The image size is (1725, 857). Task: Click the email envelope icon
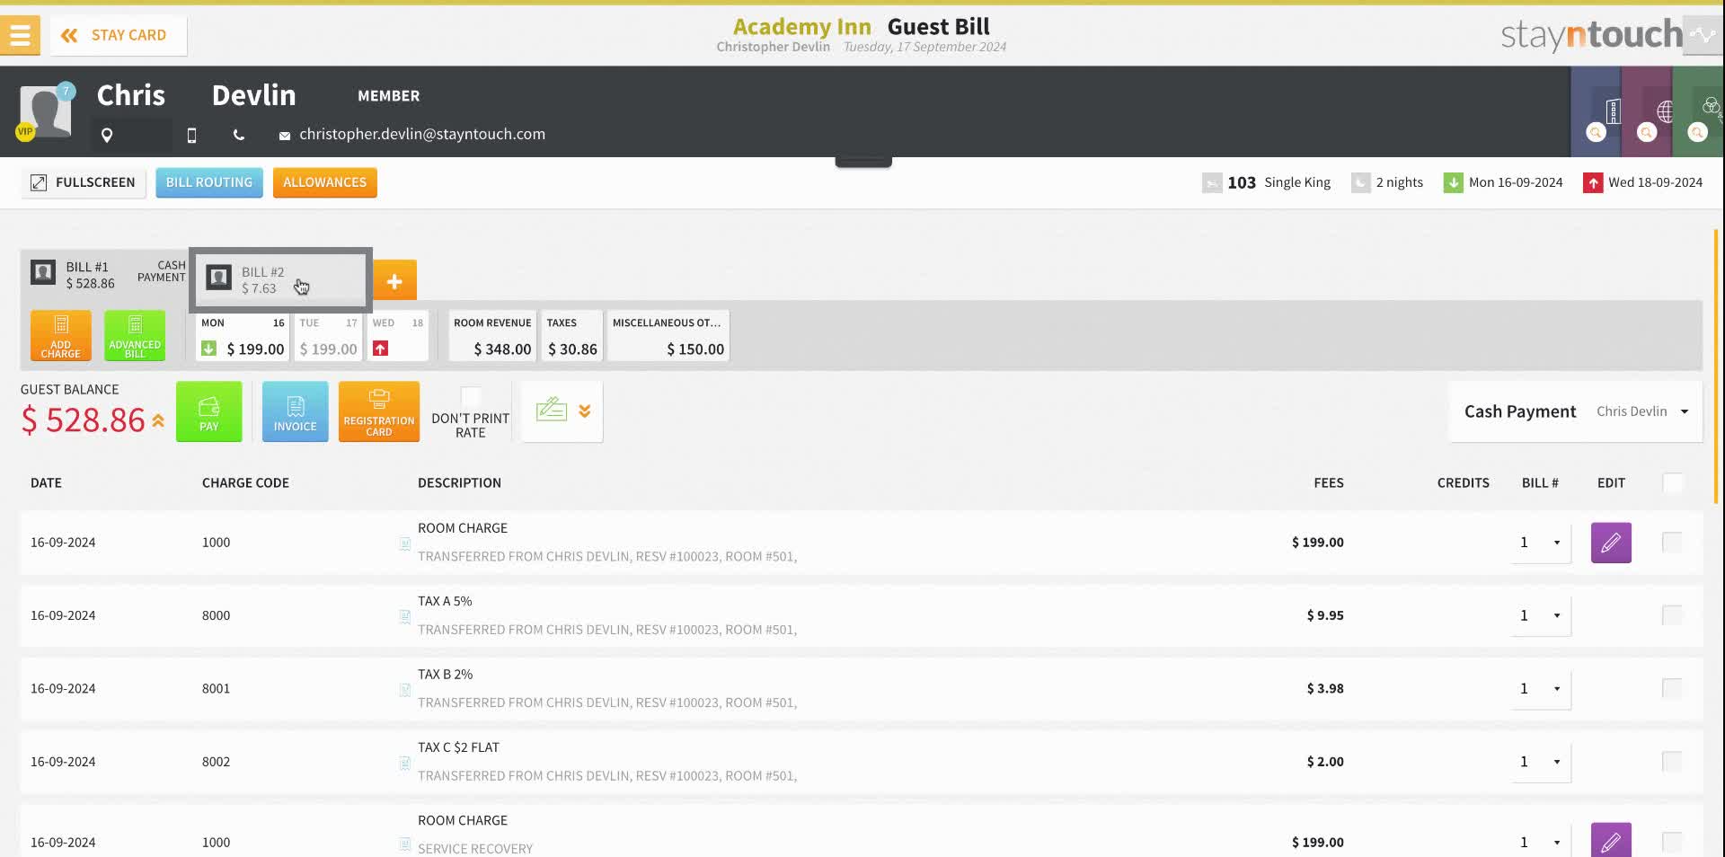click(x=285, y=136)
